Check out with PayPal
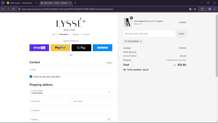 (x=60, y=48)
